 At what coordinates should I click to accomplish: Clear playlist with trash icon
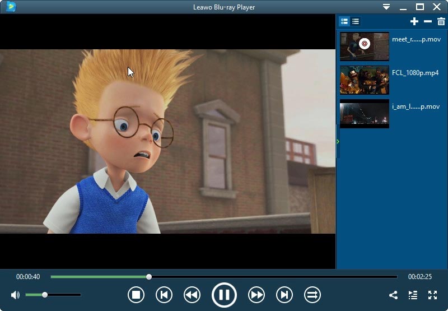coord(441,21)
